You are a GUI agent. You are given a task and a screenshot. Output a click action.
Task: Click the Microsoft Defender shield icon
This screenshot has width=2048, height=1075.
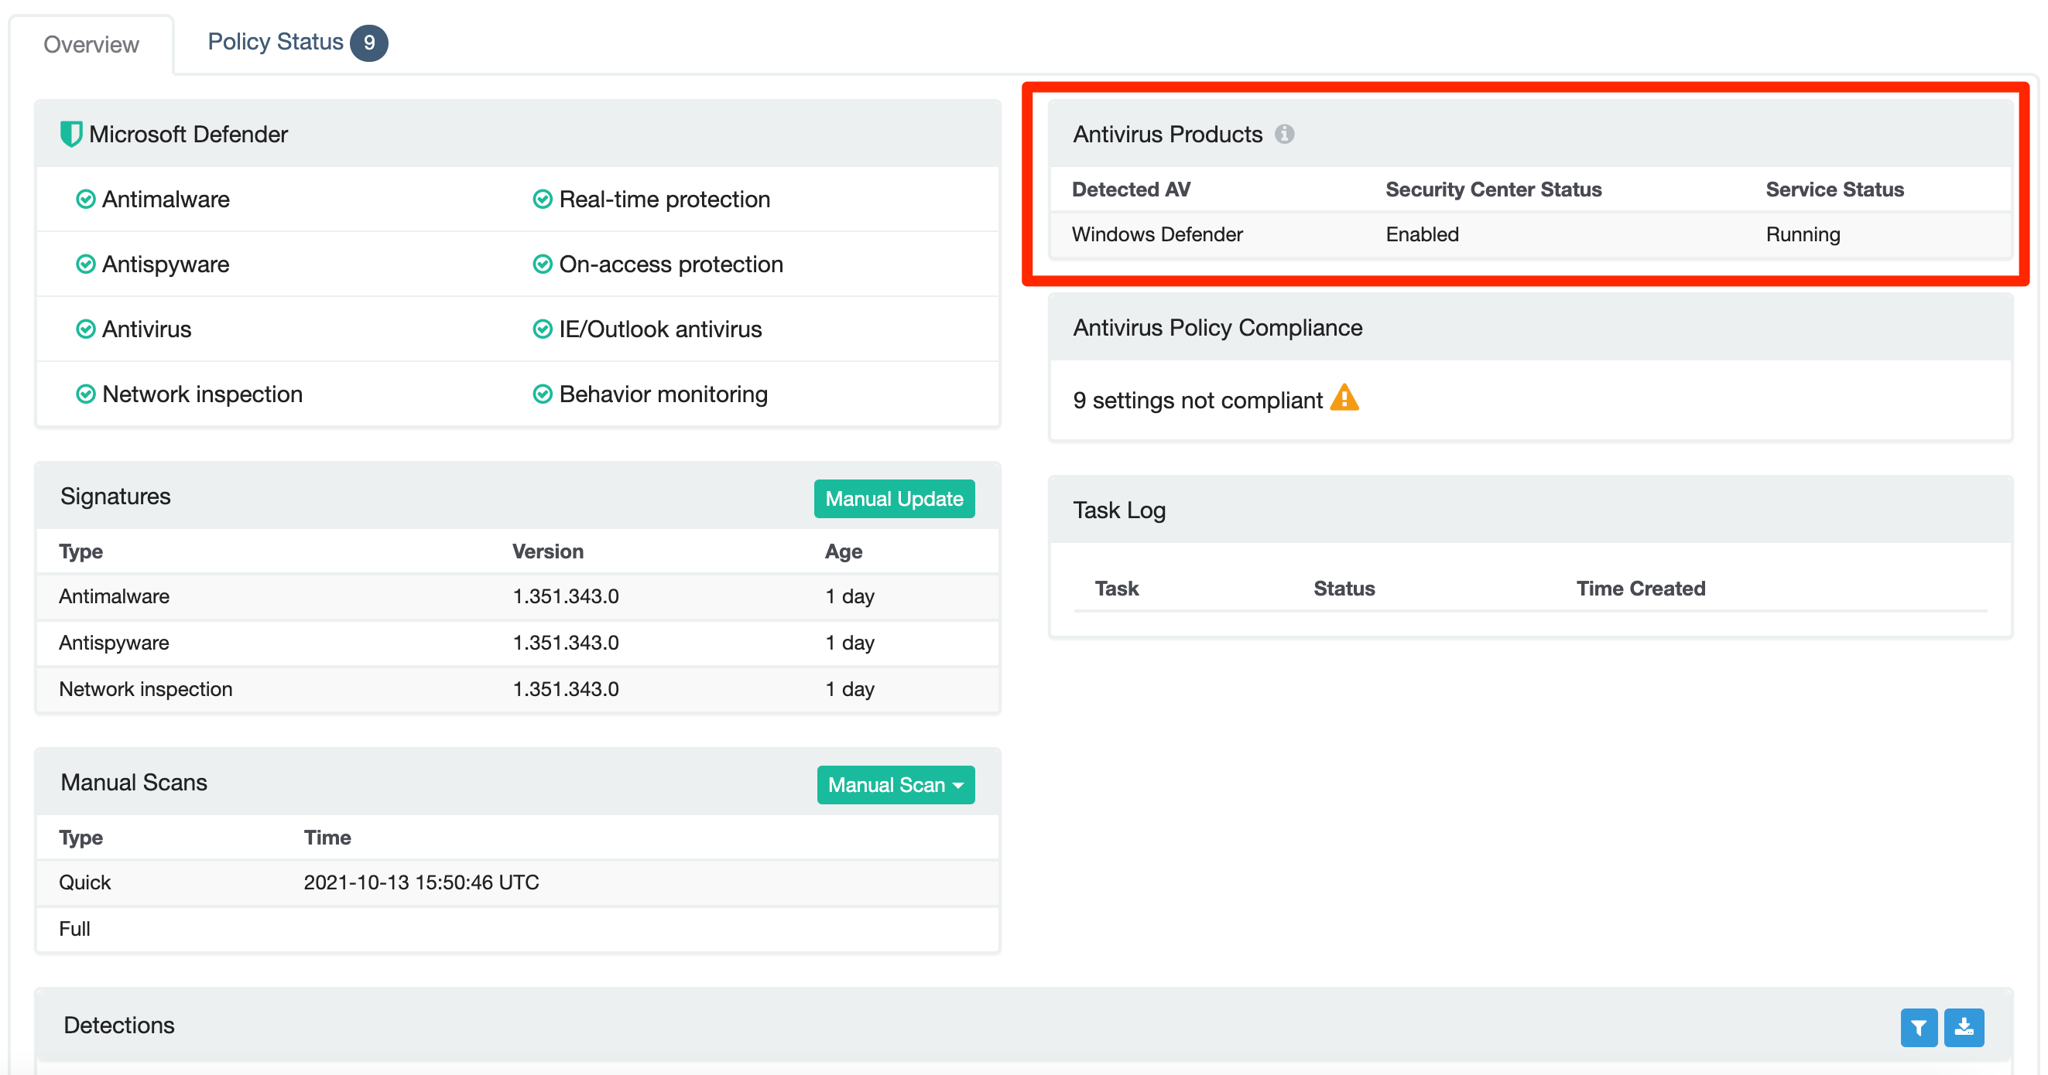tap(71, 135)
